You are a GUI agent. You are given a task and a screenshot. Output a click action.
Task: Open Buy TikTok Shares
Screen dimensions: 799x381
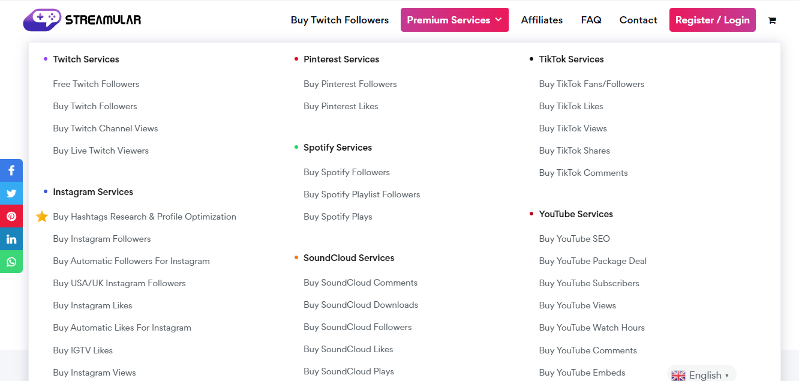tap(575, 151)
